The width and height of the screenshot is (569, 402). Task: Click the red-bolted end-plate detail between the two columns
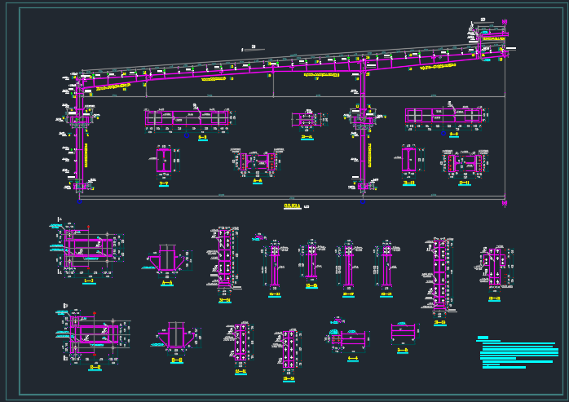(258, 162)
